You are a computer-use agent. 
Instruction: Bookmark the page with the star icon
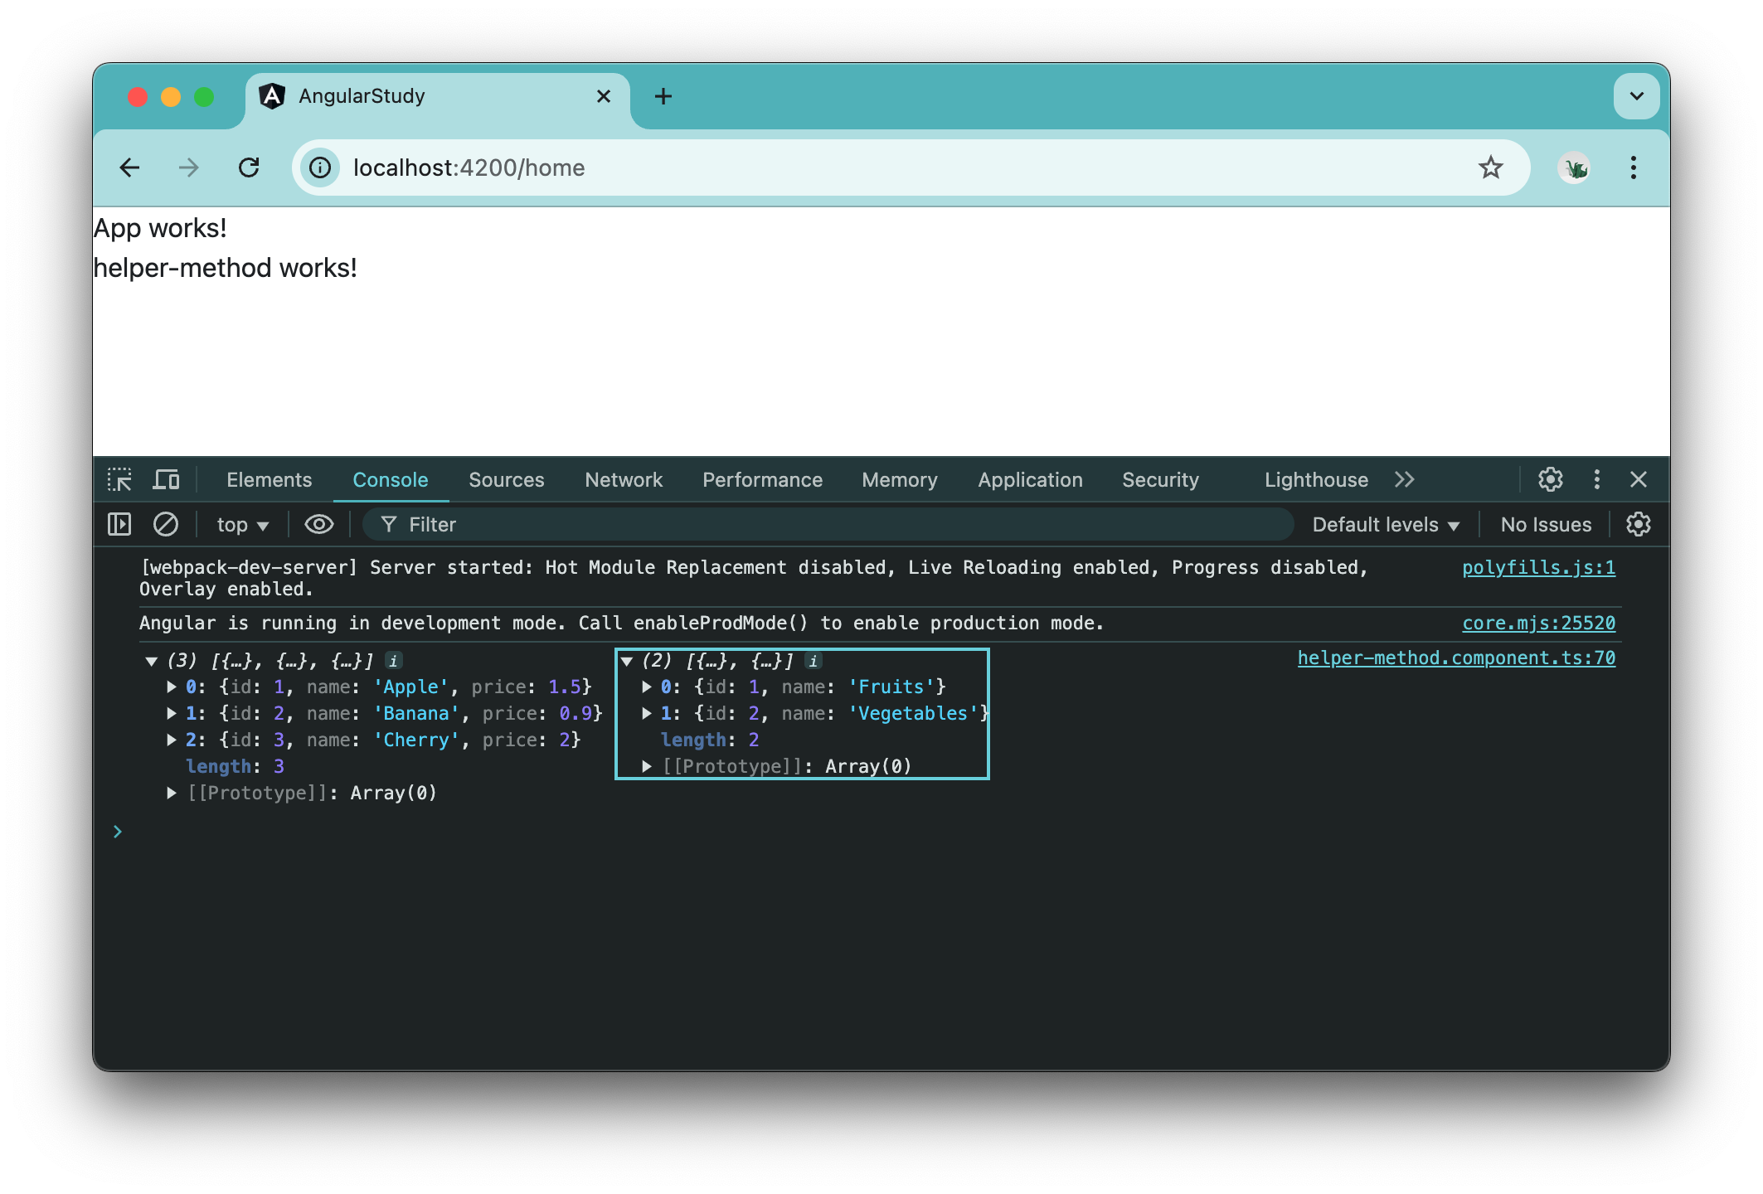[1491, 167]
